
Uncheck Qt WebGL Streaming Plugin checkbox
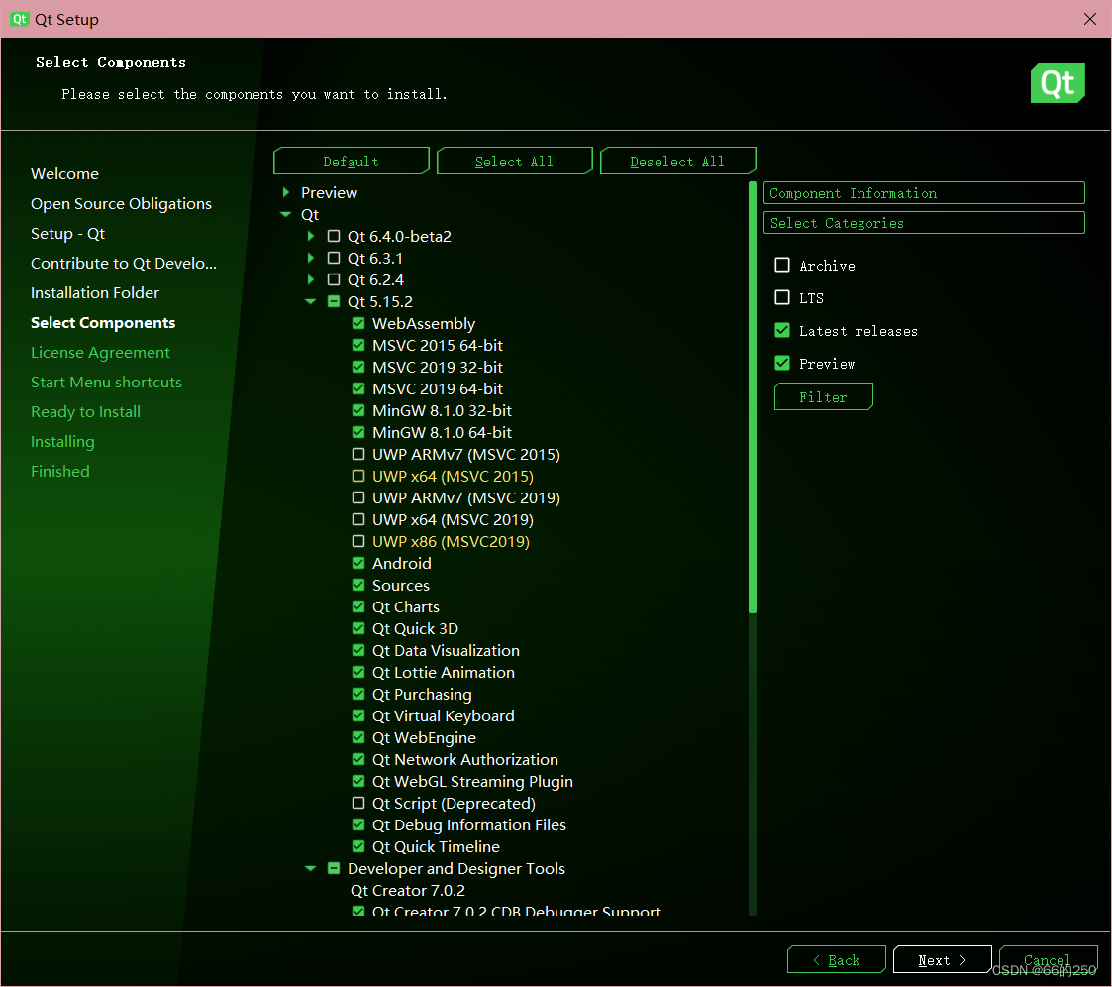(x=358, y=781)
